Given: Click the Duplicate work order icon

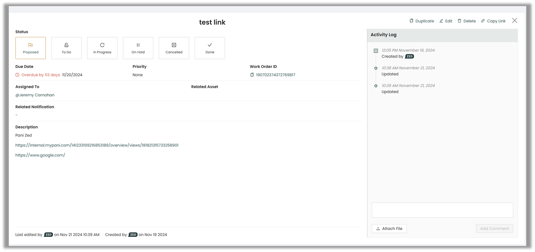Looking at the screenshot, I should click(411, 21).
